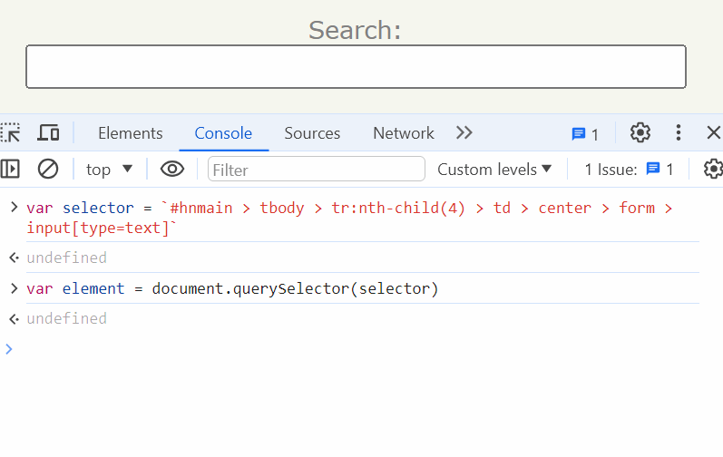Toggle the device toolbar icon
This screenshot has height=457, width=723.
48,133
